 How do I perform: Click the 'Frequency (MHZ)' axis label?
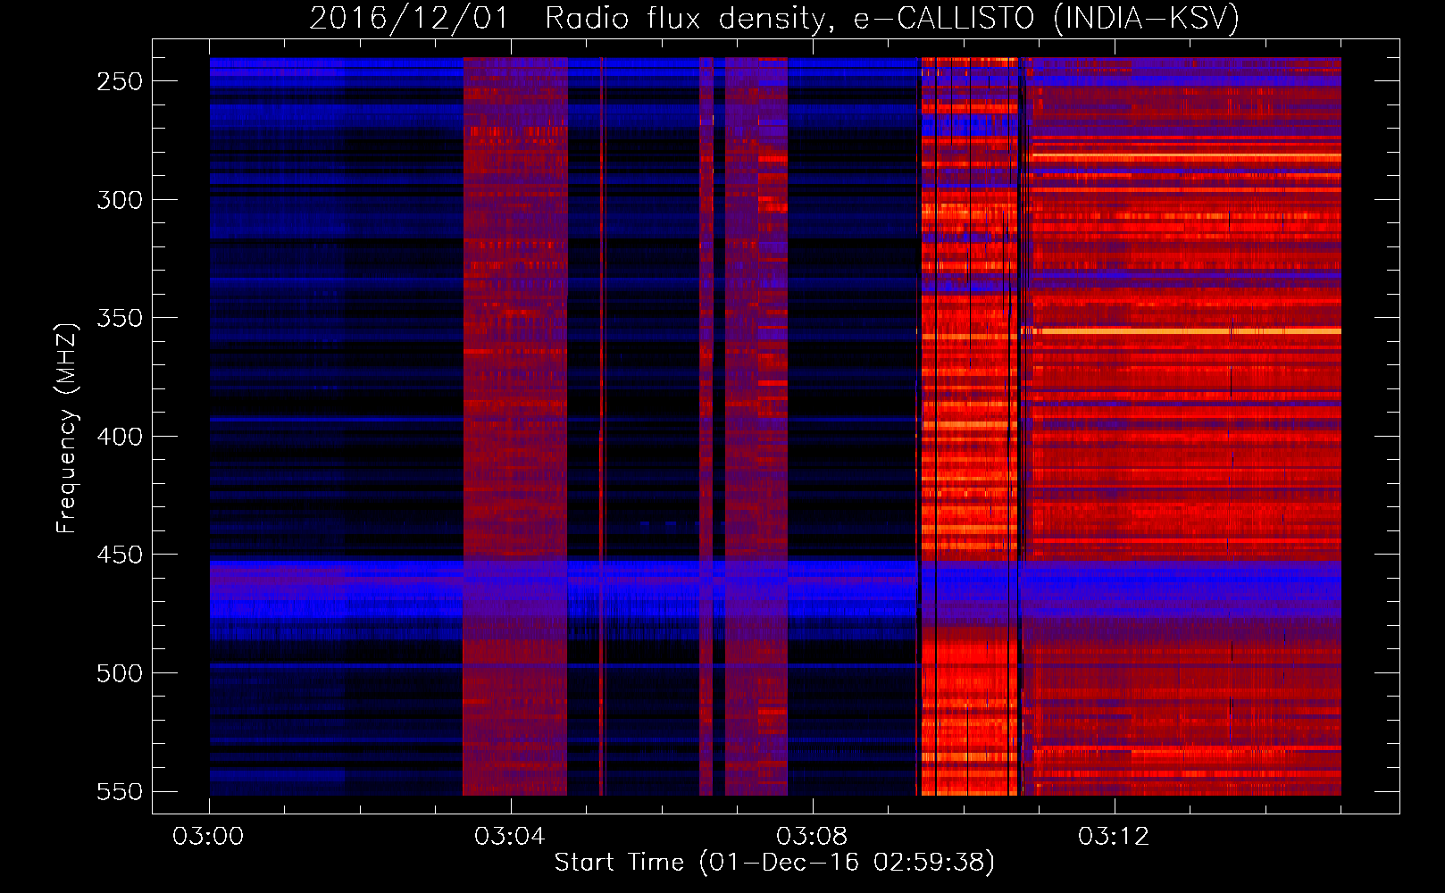67,428
